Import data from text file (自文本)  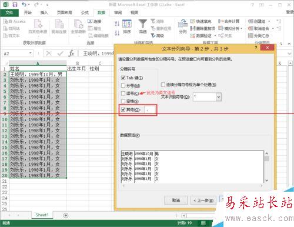(x=12, y=36)
